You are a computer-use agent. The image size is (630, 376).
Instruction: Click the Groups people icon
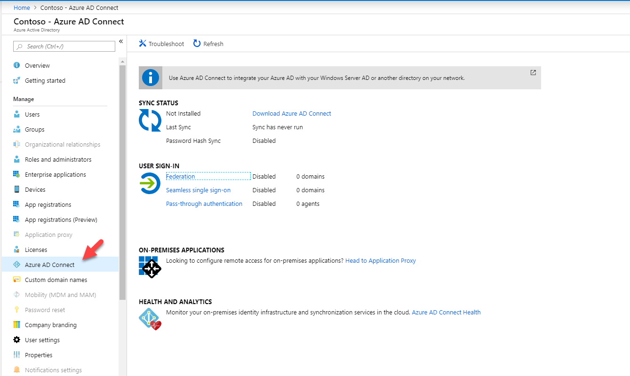click(17, 129)
